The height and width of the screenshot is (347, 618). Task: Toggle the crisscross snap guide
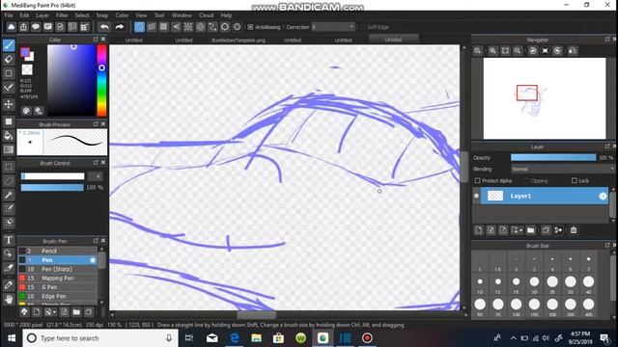(163, 27)
